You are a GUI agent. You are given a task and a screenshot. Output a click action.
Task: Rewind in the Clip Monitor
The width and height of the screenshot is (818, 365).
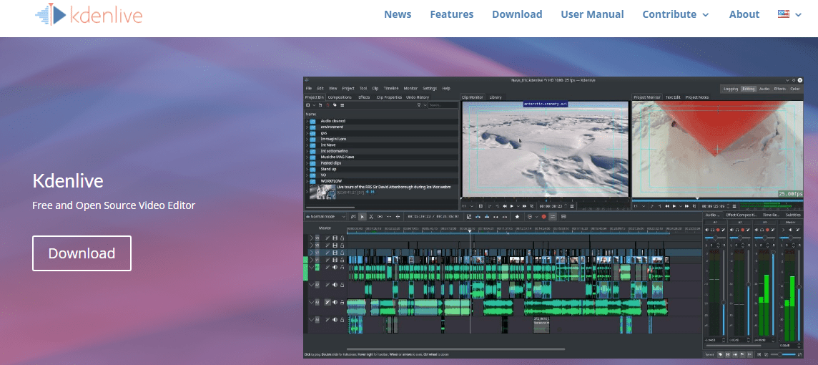(x=505, y=206)
